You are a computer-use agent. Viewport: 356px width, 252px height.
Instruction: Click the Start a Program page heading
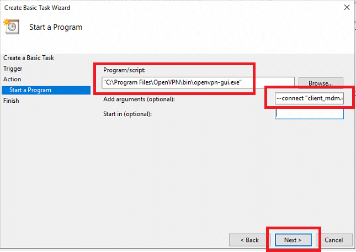coord(56,27)
